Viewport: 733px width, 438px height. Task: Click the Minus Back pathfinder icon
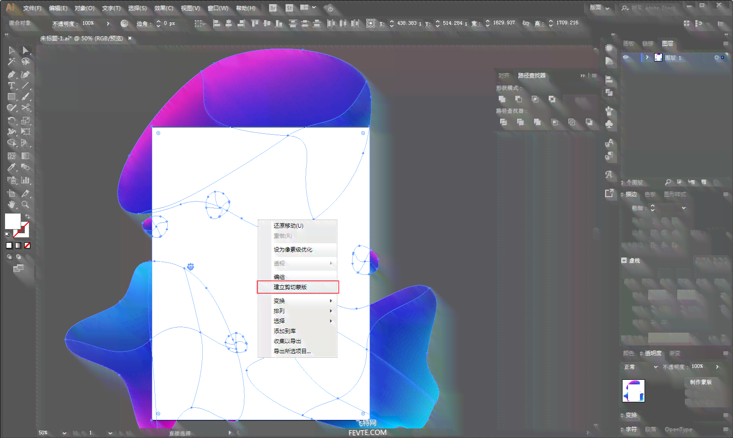(589, 122)
